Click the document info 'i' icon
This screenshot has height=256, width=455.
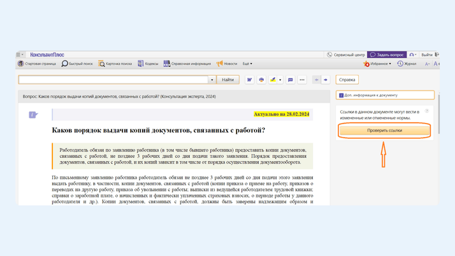33,115
